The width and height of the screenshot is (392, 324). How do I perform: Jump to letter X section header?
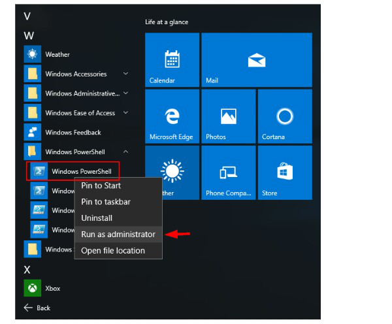coord(27,270)
